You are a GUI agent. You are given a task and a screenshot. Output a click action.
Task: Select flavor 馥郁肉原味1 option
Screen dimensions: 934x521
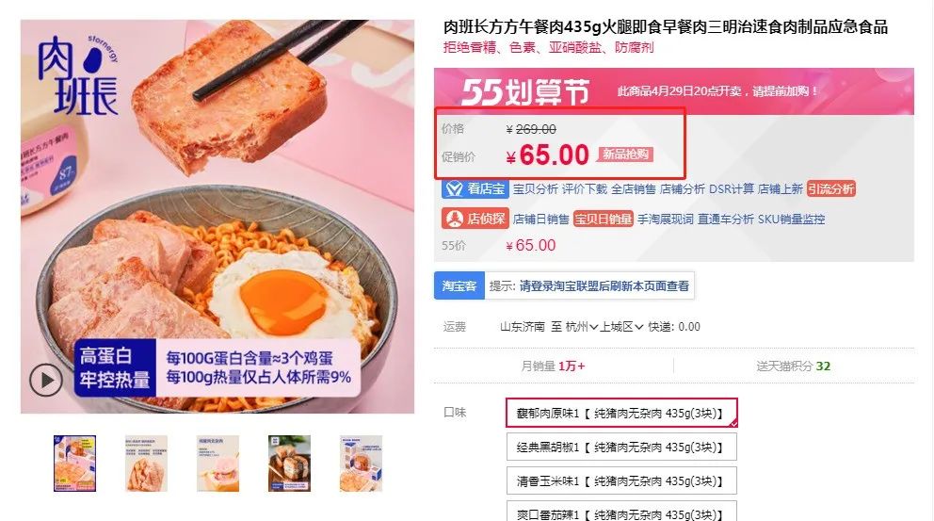[621, 413]
